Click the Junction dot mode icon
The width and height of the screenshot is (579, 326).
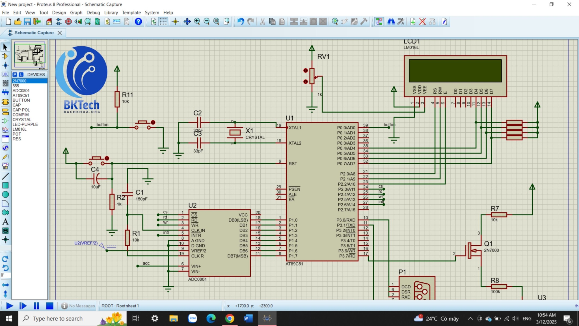(5, 65)
